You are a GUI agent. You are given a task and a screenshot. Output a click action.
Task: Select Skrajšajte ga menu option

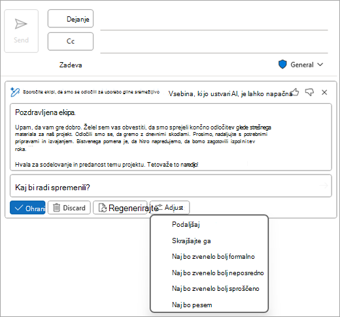click(192, 241)
